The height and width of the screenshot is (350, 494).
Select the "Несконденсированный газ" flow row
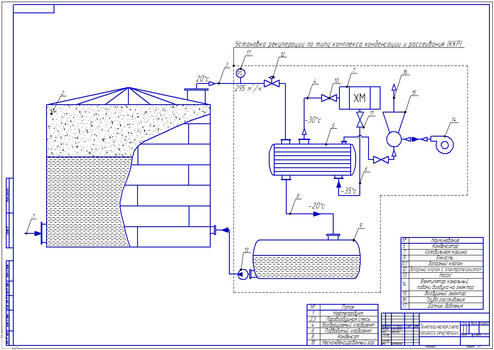[x=342, y=342]
